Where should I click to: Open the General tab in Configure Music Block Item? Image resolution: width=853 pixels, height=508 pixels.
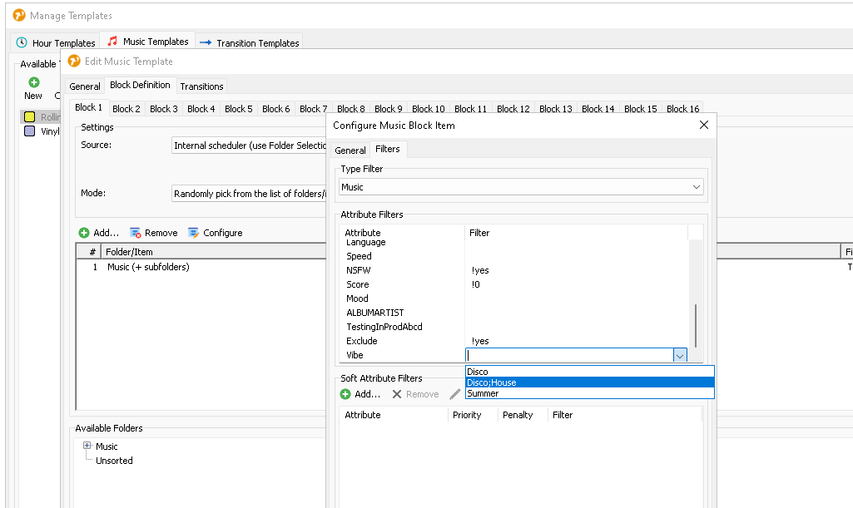[x=350, y=150]
